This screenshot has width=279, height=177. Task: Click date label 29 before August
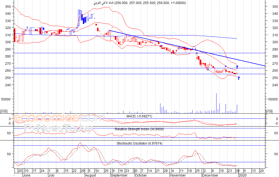pyautogui.click(x=83, y=171)
